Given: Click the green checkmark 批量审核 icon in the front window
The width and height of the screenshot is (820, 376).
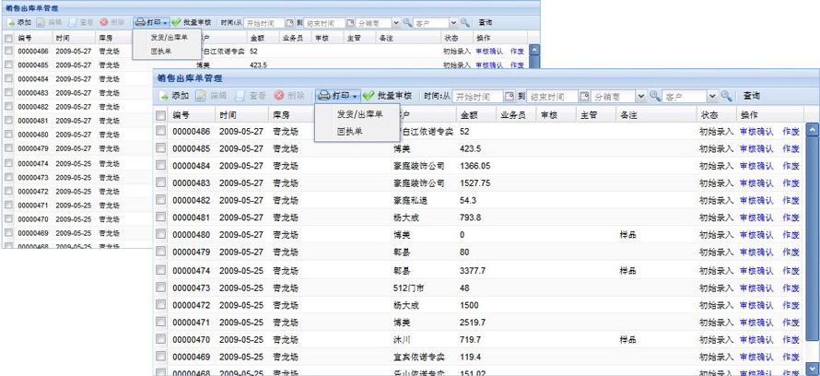Looking at the screenshot, I should point(369,96).
